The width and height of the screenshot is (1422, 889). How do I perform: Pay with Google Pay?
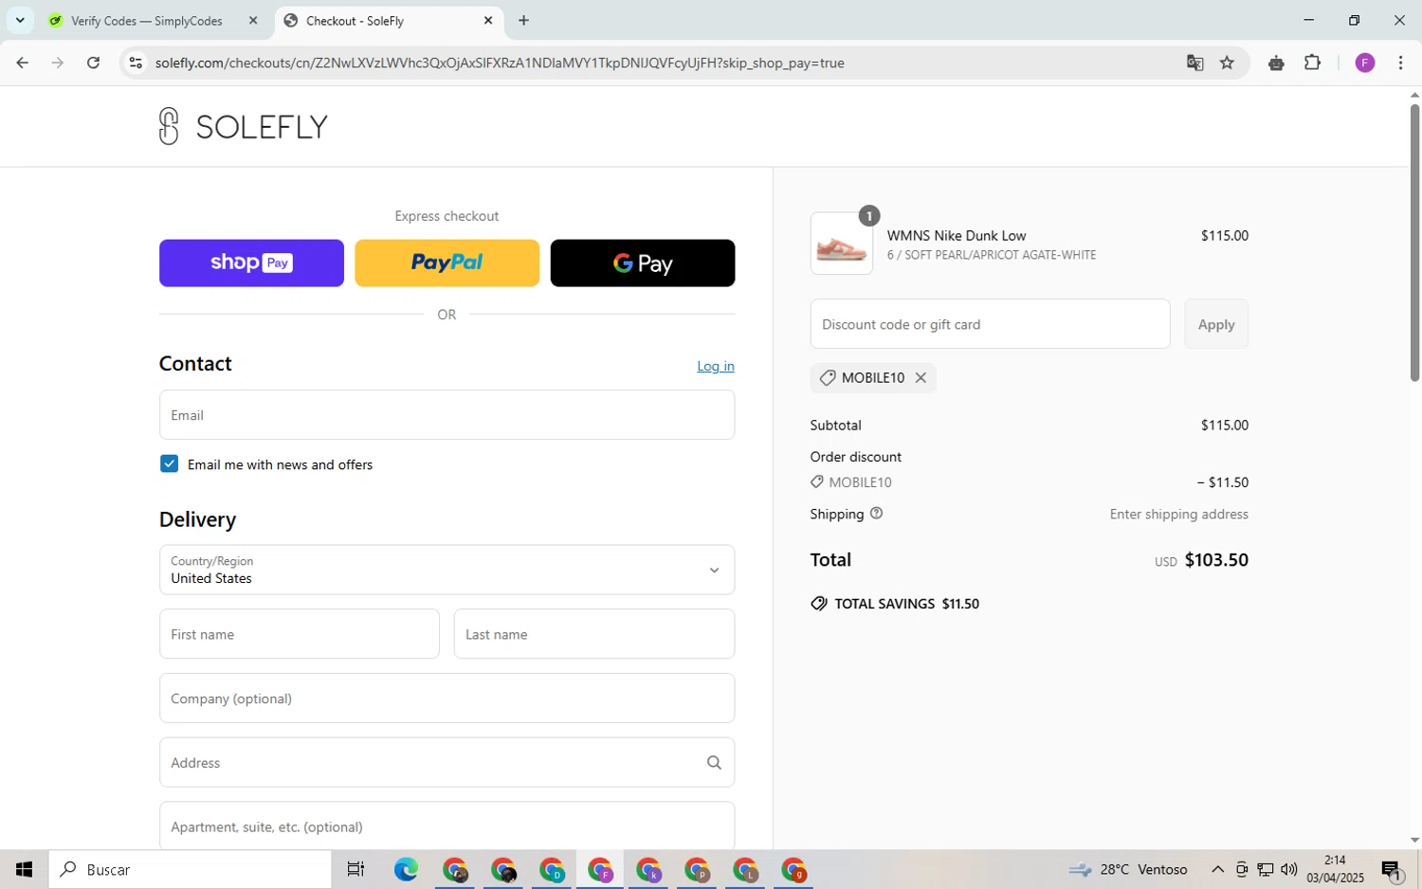click(643, 263)
